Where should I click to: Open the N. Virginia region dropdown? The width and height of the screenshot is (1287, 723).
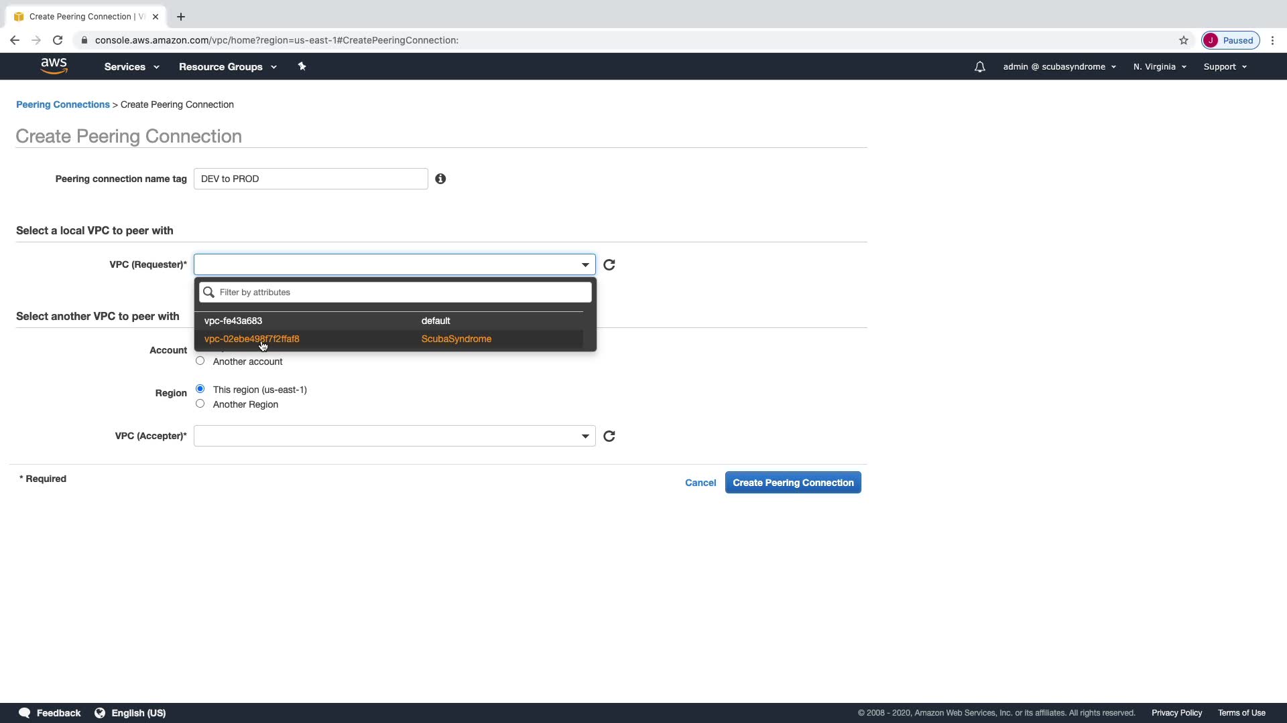[1159, 67]
